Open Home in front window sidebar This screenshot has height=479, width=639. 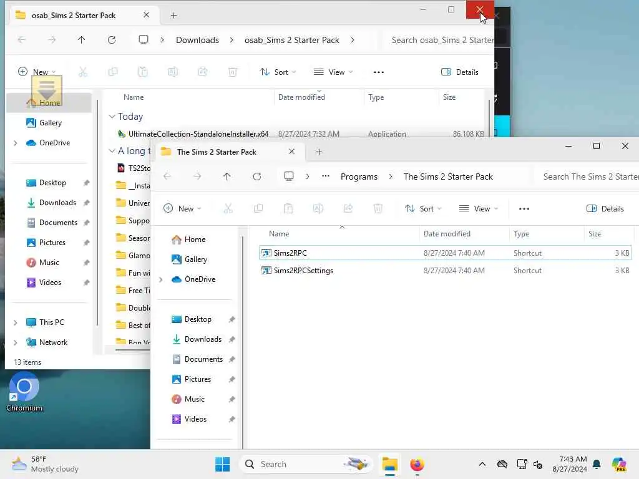click(x=195, y=239)
